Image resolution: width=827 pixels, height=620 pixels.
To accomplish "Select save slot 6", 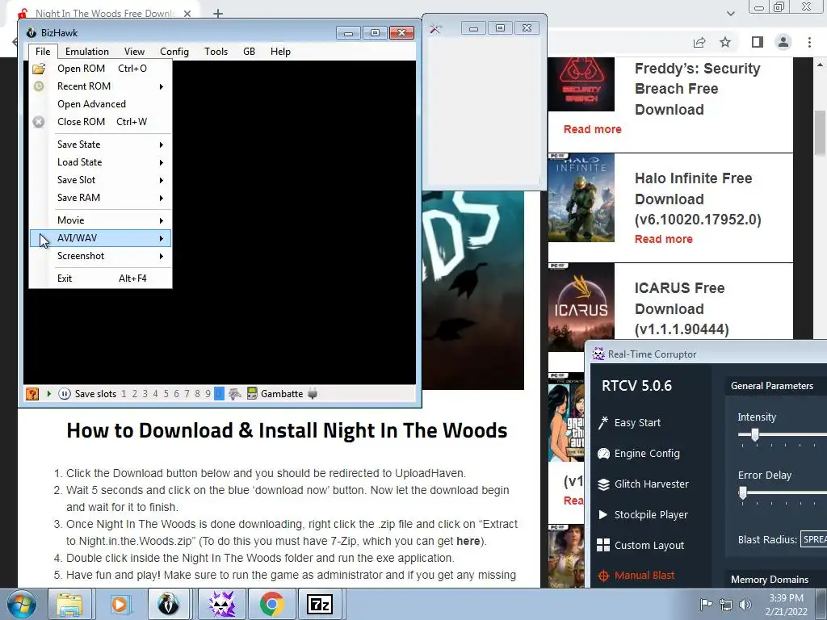I will click(177, 394).
